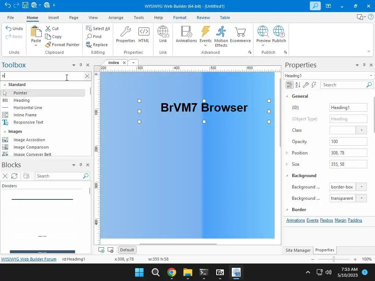Switch to the Arrange ribbon tab

tap(116, 18)
